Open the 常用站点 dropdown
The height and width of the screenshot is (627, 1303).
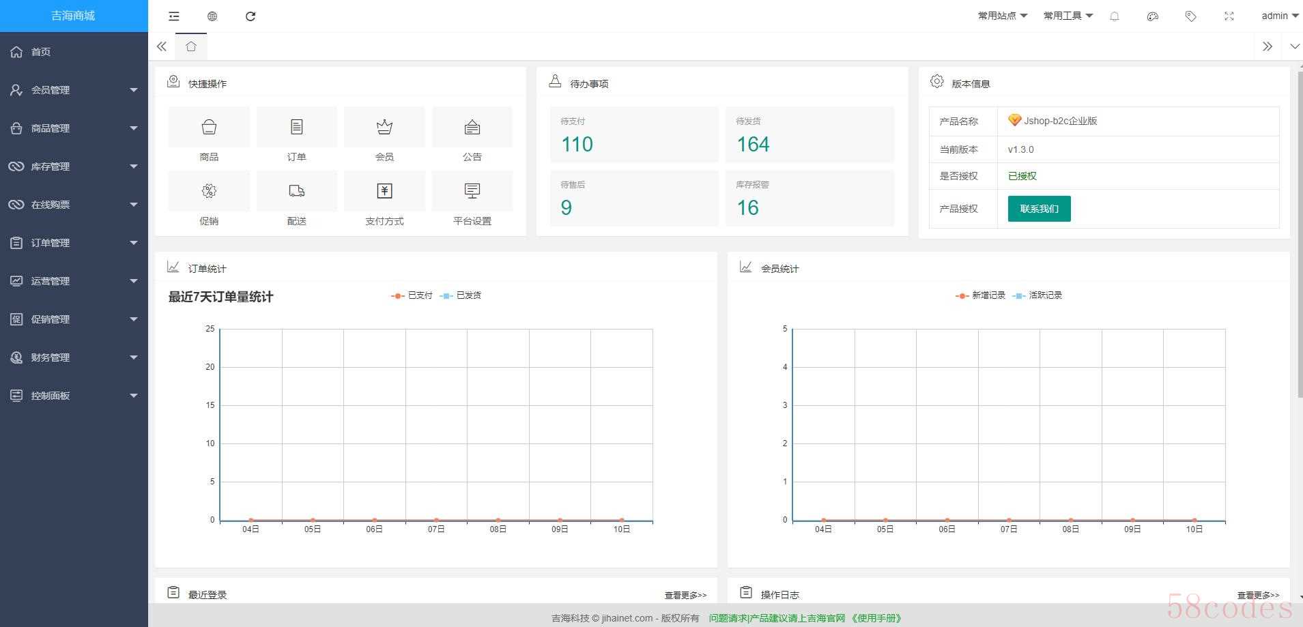click(x=1002, y=16)
